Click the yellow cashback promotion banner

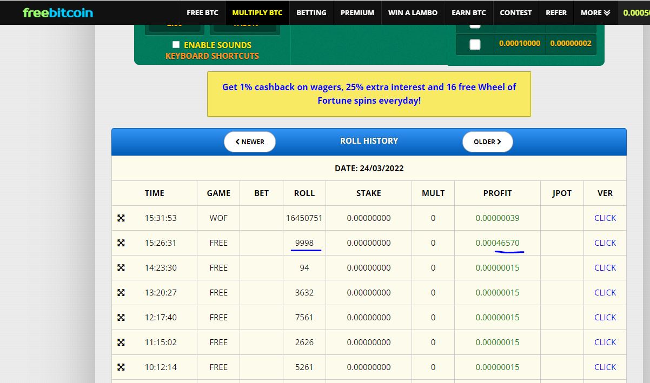369,94
